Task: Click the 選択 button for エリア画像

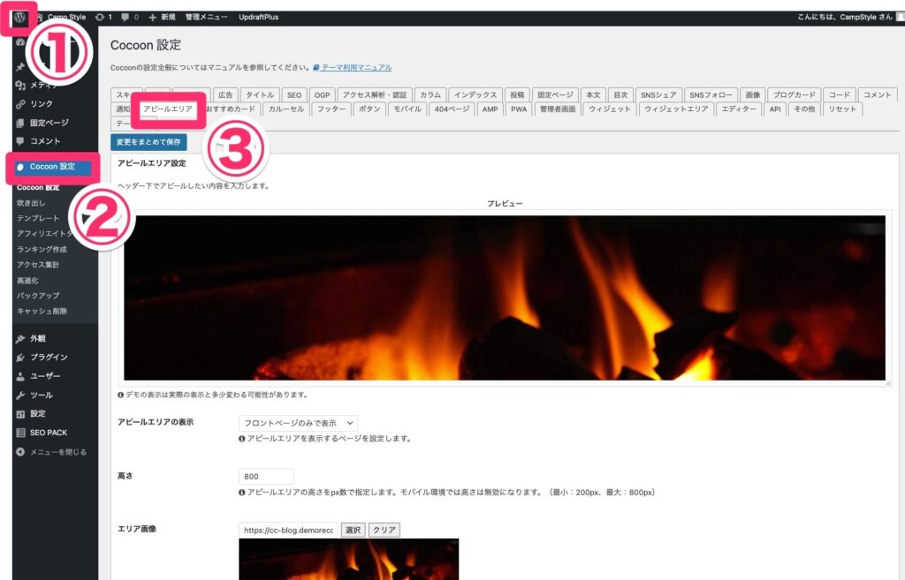Action: click(353, 531)
